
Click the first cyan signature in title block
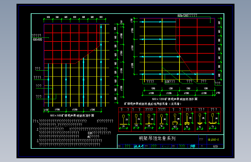[139, 146]
